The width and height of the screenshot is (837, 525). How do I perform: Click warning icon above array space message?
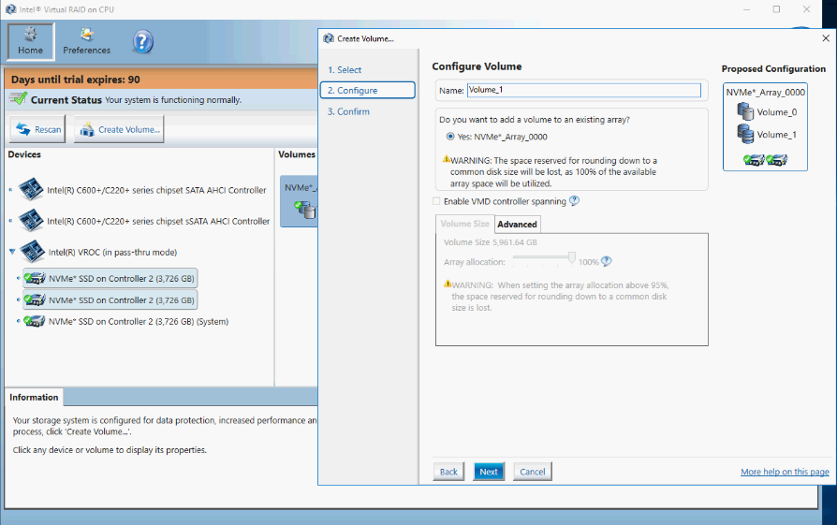click(447, 159)
